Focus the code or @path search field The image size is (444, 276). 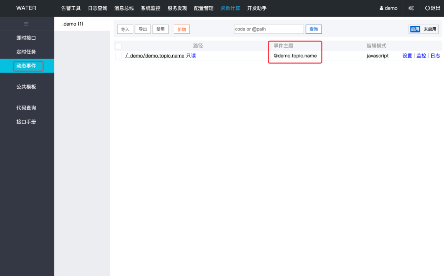point(269,29)
